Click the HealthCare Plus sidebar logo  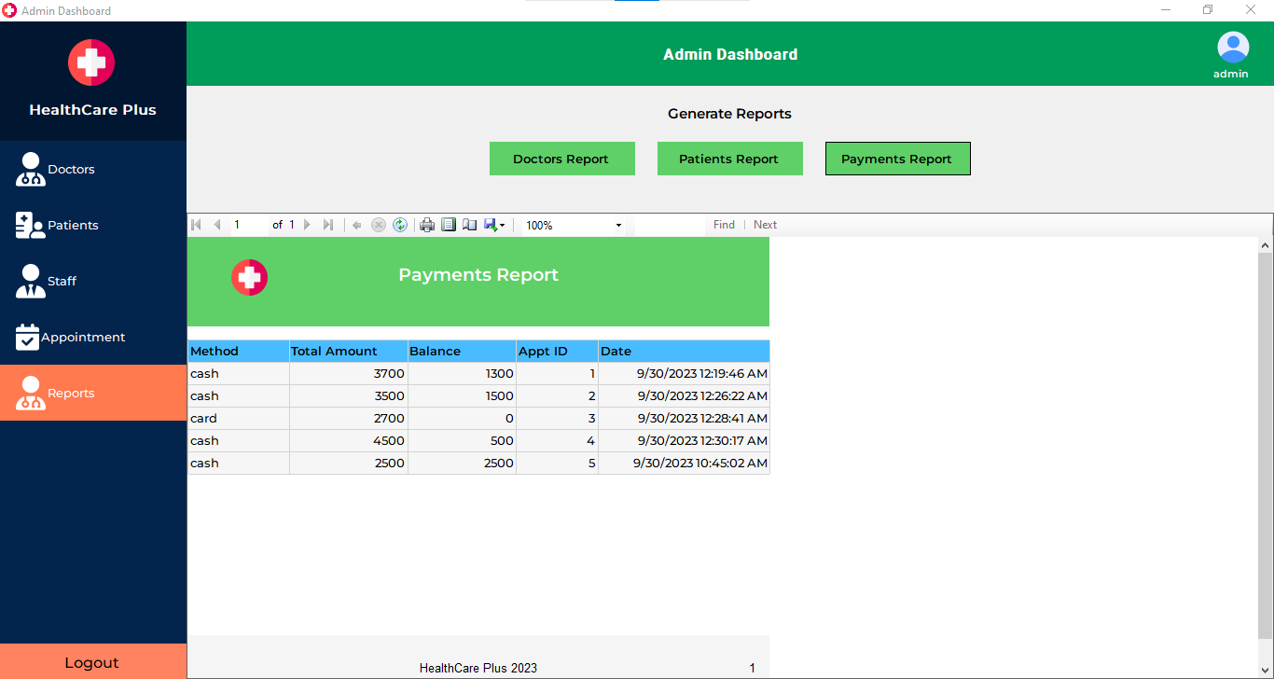click(x=91, y=62)
